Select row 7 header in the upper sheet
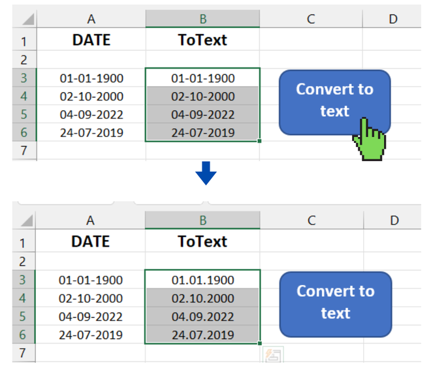The height and width of the screenshot is (370, 431). point(24,151)
